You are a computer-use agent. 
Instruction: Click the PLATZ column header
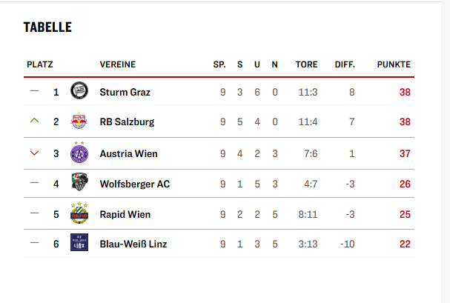click(x=40, y=64)
